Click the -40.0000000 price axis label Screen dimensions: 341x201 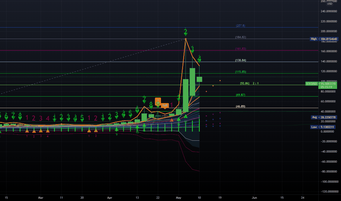329,151
